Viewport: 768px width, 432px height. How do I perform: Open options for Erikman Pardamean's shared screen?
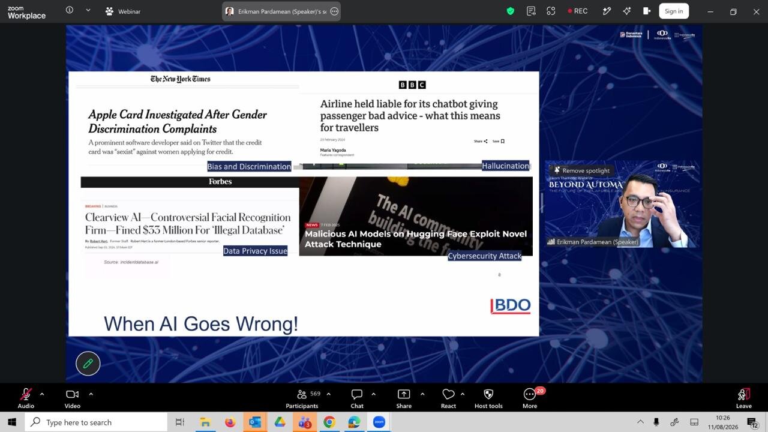click(x=334, y=11)
